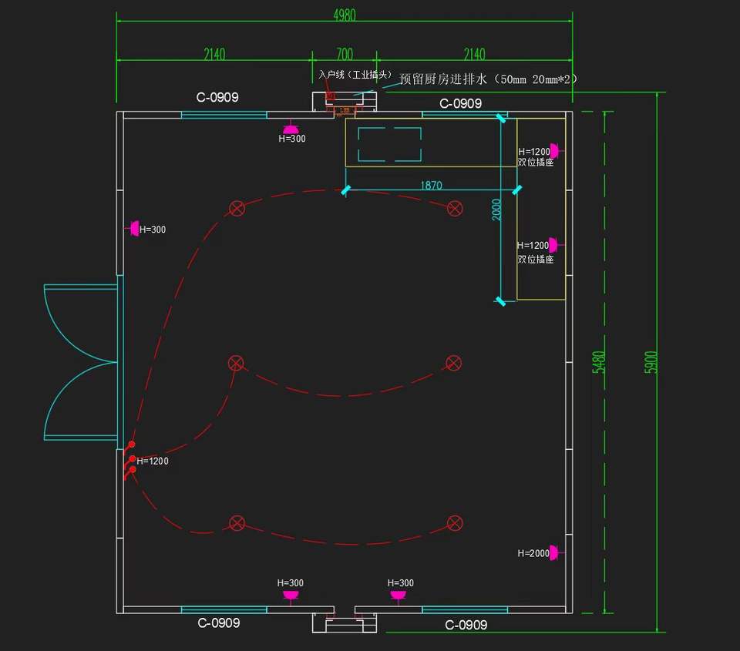Select the 5480 vertical dimension text
740x651 pixels.
(x=598, y=362)
